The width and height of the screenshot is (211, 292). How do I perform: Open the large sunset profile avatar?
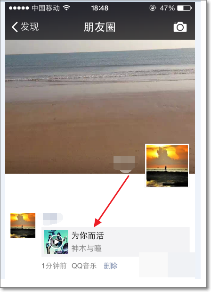click(x=167, y=166)
